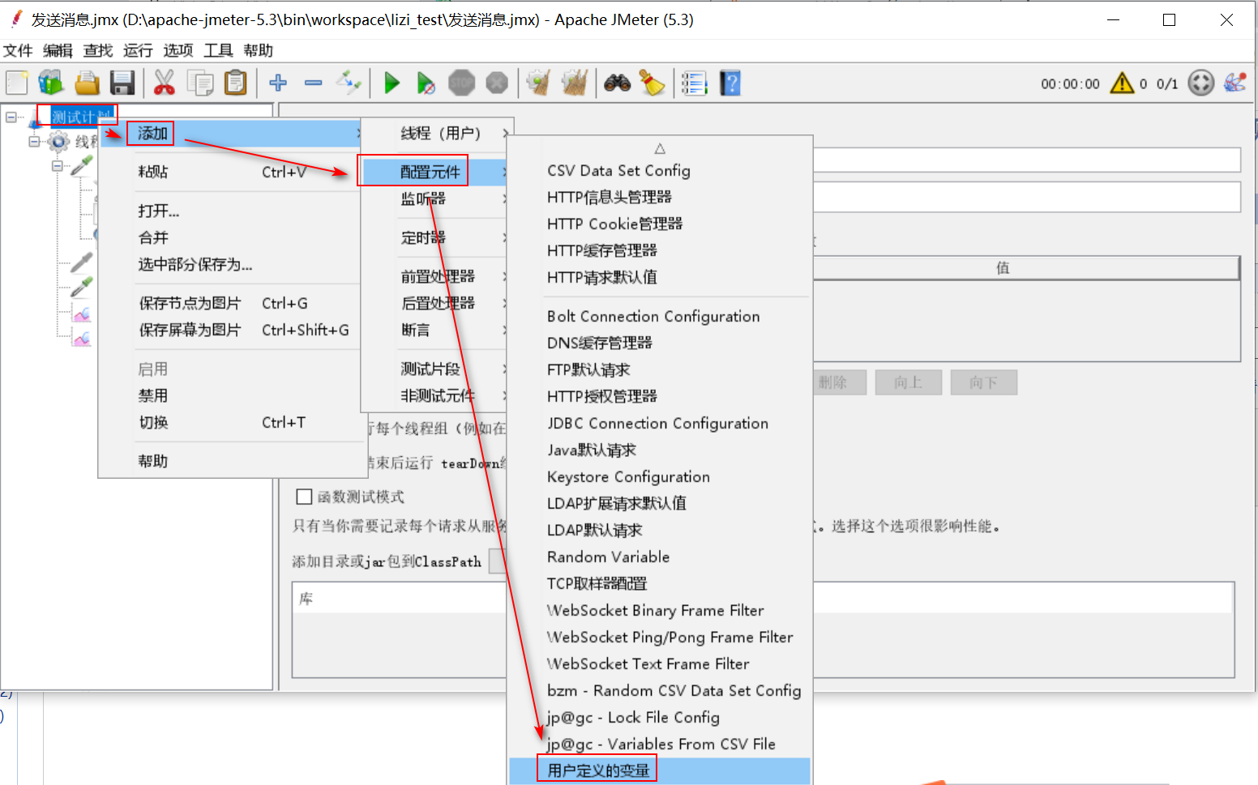Click the Help question mark icon
The image size is (1258, 785).
click(x=730, y=83)
